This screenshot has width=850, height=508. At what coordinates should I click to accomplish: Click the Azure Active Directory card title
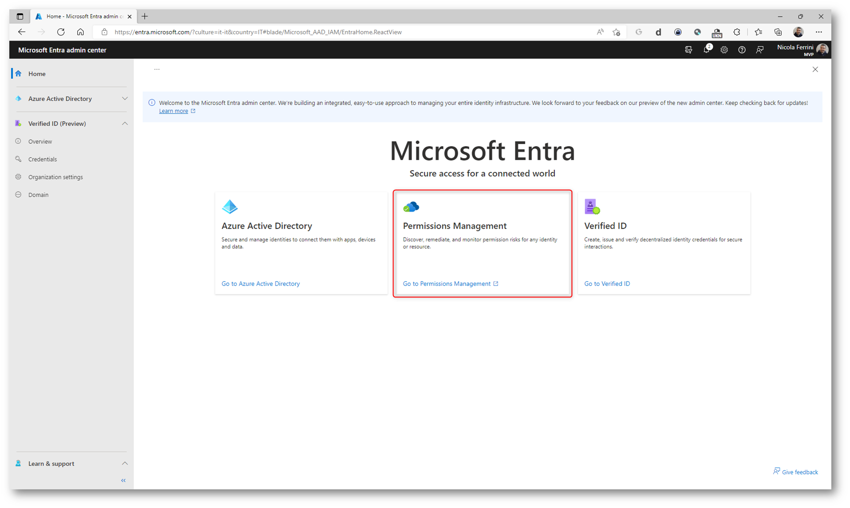(x=267, y=226)
